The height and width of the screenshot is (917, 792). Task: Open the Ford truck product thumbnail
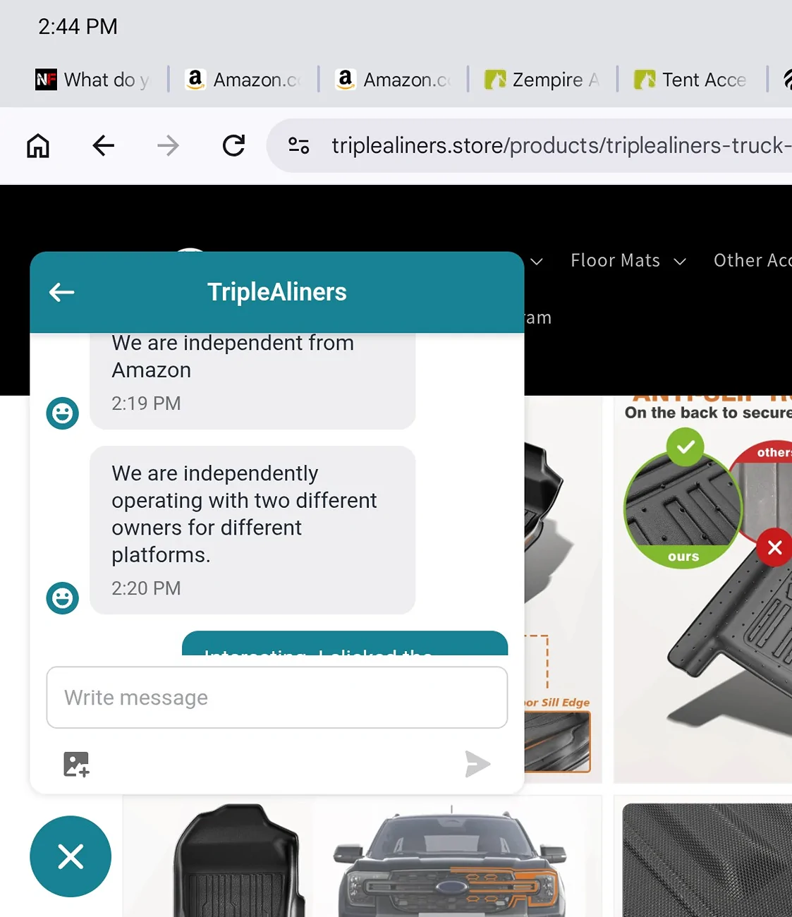point(451,861)
